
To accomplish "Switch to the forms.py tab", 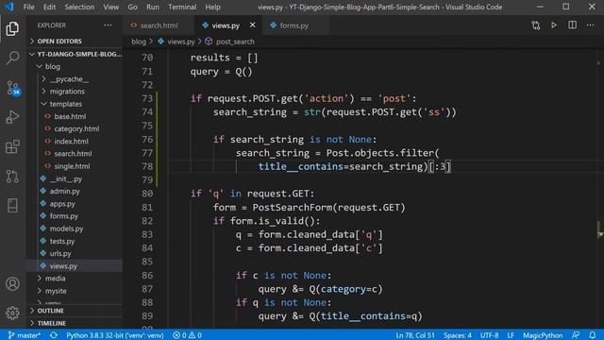I will click(x=294, y=25).
